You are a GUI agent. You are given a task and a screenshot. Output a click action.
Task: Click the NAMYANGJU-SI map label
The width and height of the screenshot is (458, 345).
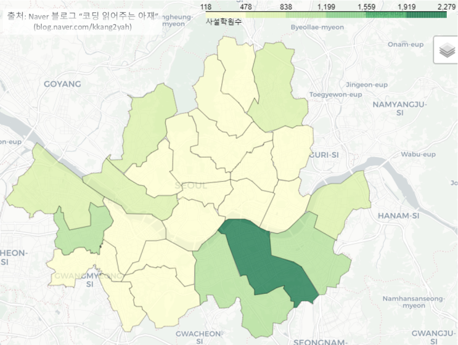click(400, 108)
